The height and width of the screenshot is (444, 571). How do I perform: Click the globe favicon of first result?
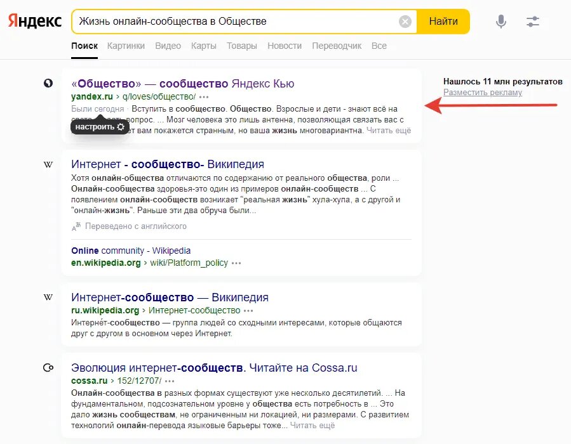coord(48,83)
